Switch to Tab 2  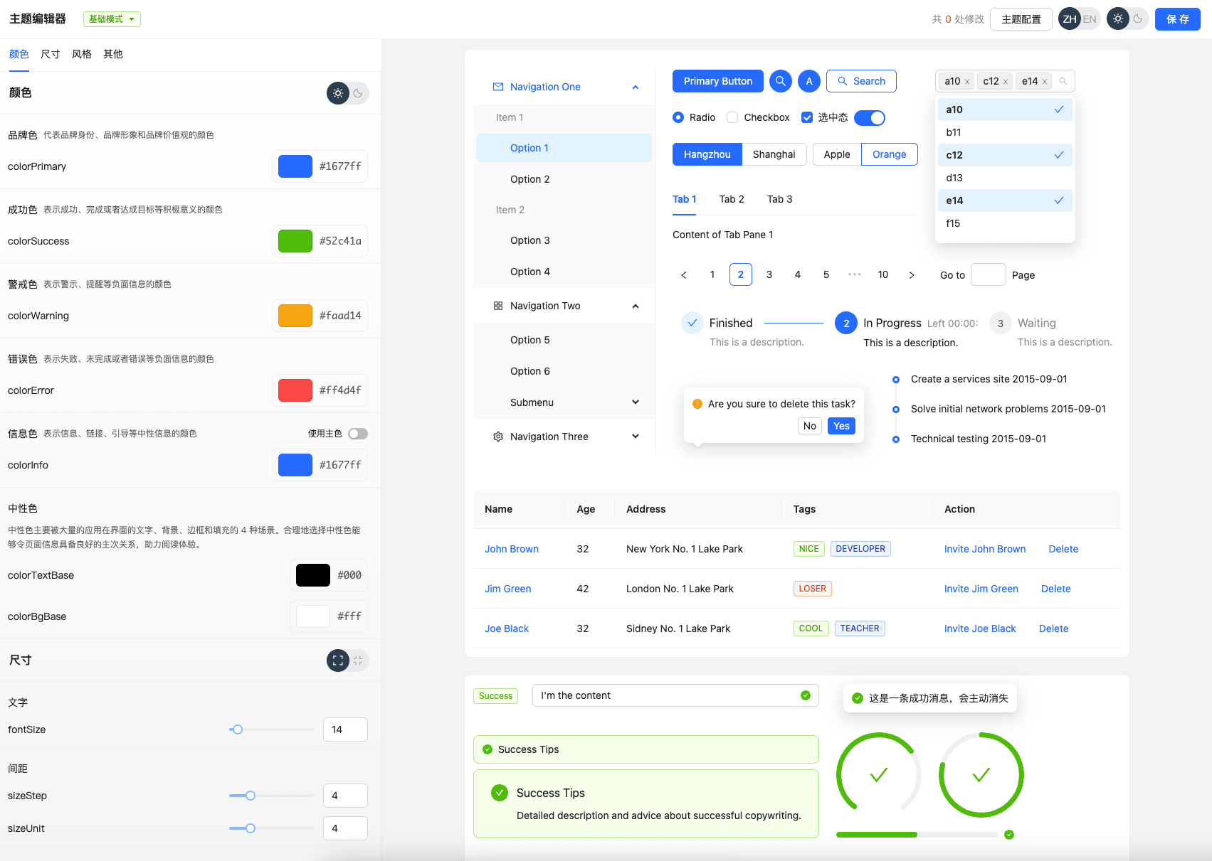click(x=732, y=199)
